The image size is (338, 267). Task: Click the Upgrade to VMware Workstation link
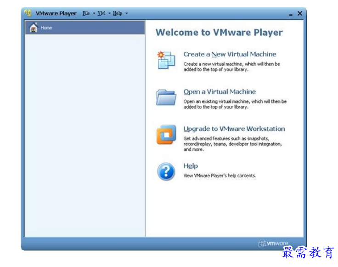234,129
